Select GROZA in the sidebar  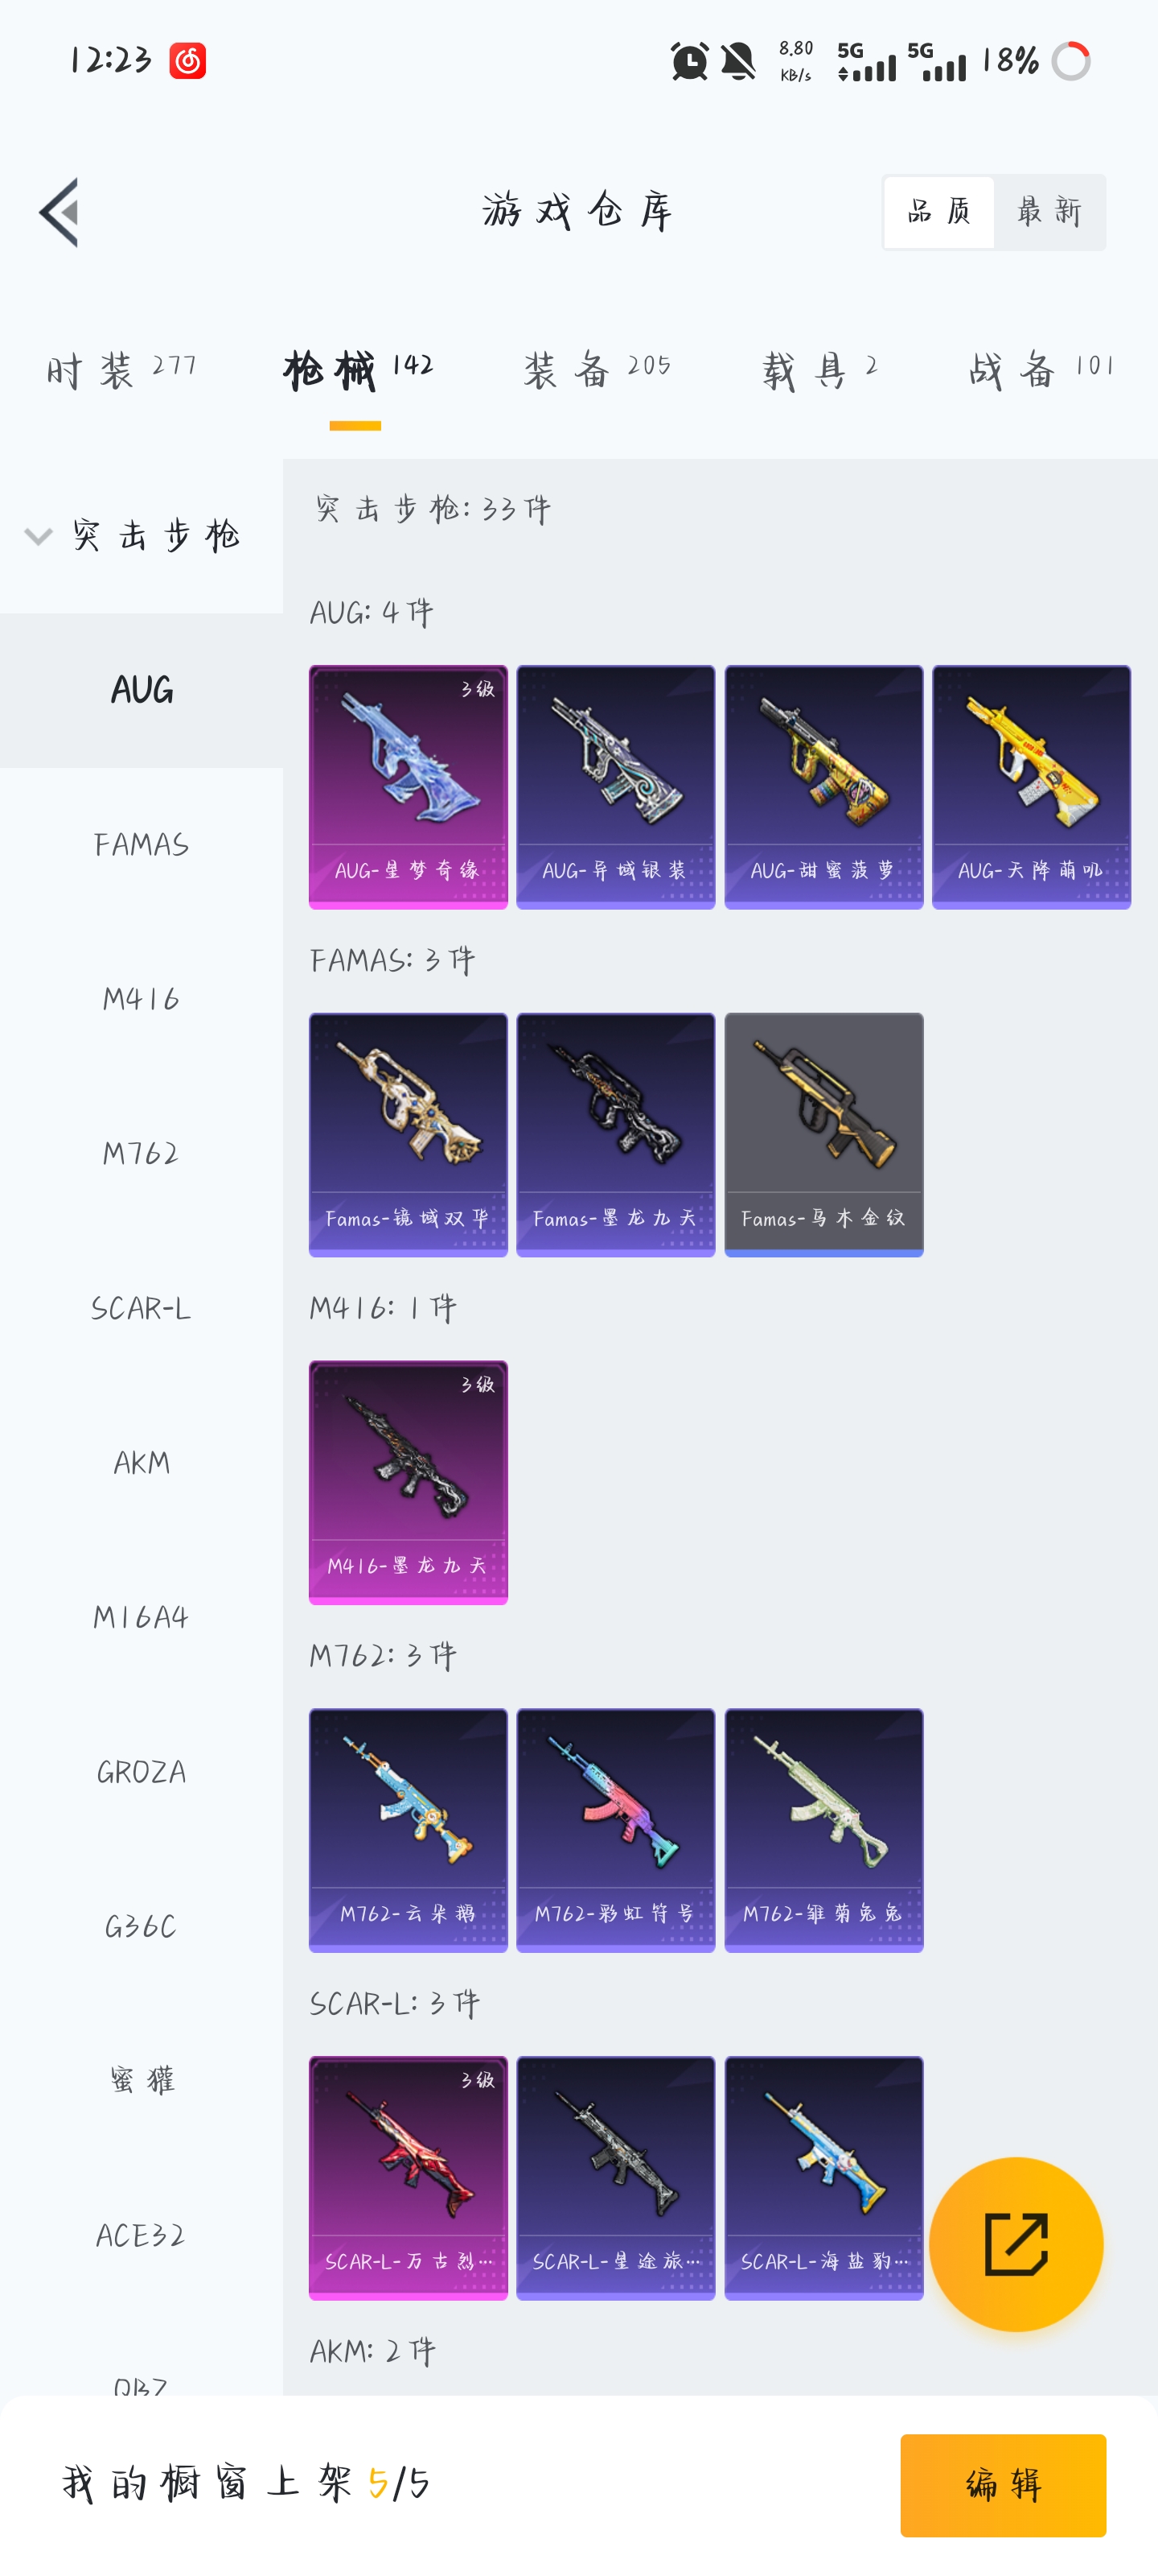pos(141,1772)
